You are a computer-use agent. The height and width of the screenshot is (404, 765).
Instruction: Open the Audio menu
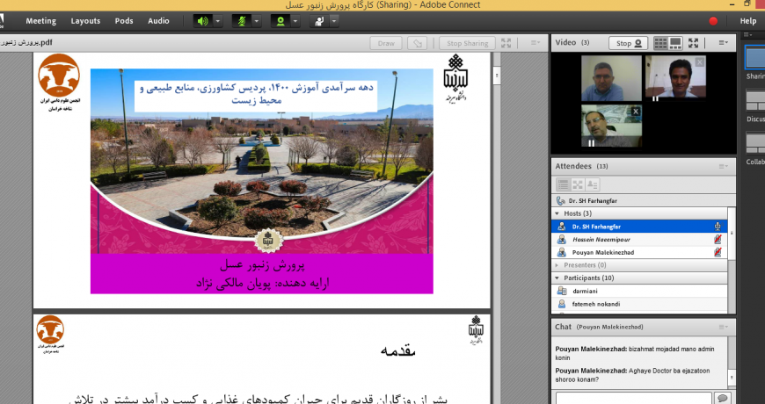[x=158, y=21]
